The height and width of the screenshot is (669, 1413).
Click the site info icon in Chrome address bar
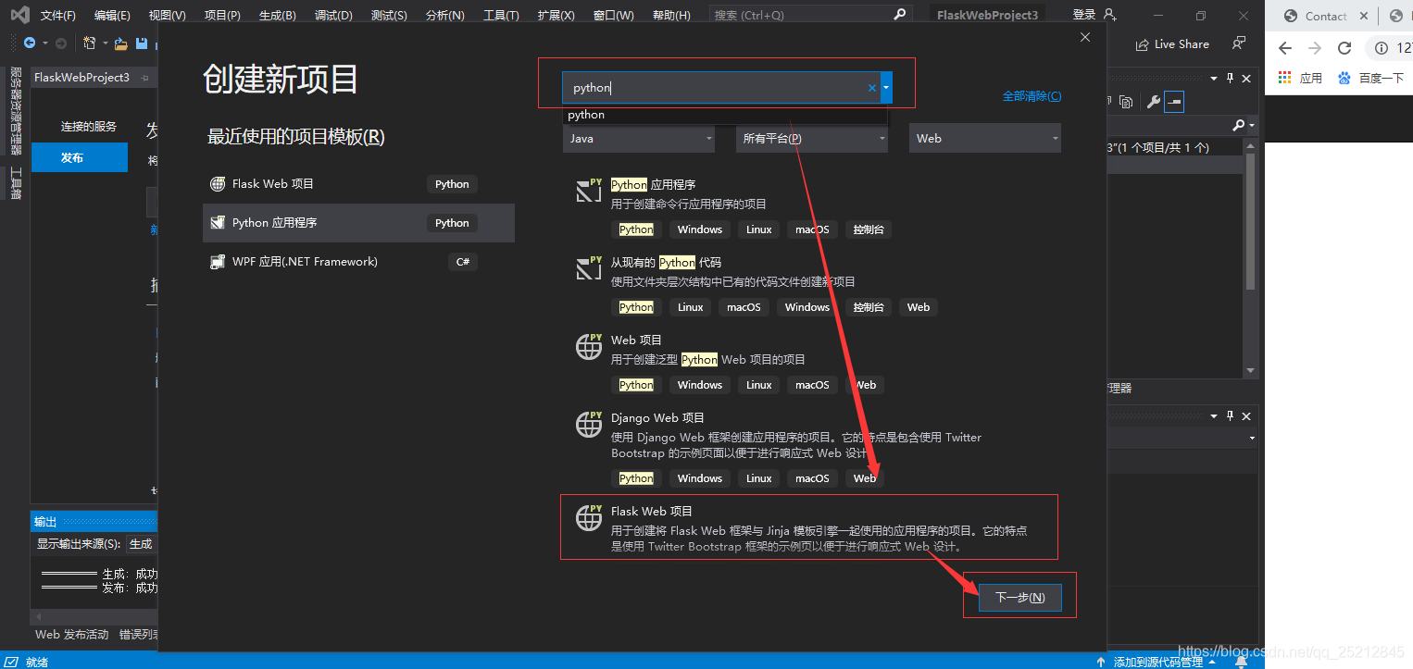pos(1382,48)
